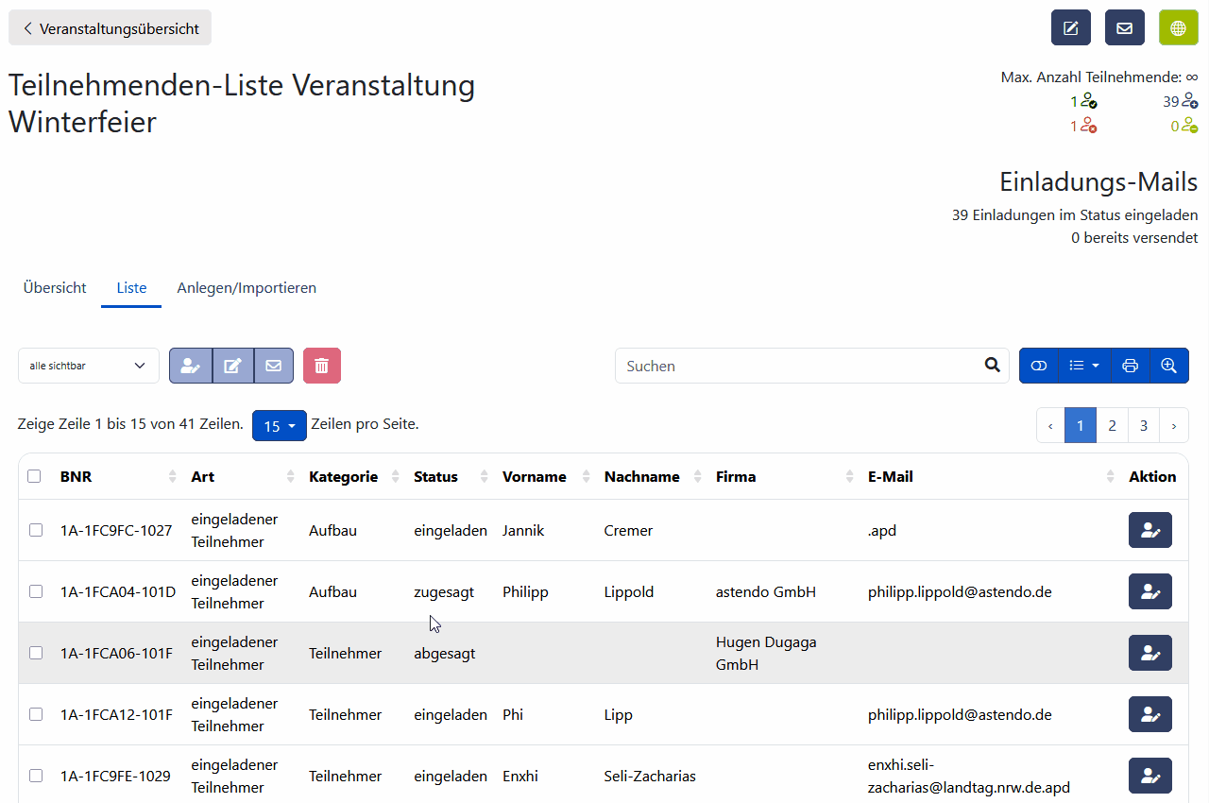Open participant actions for Philipp Lippold

pyautogui.click(x=1149, y=591)
